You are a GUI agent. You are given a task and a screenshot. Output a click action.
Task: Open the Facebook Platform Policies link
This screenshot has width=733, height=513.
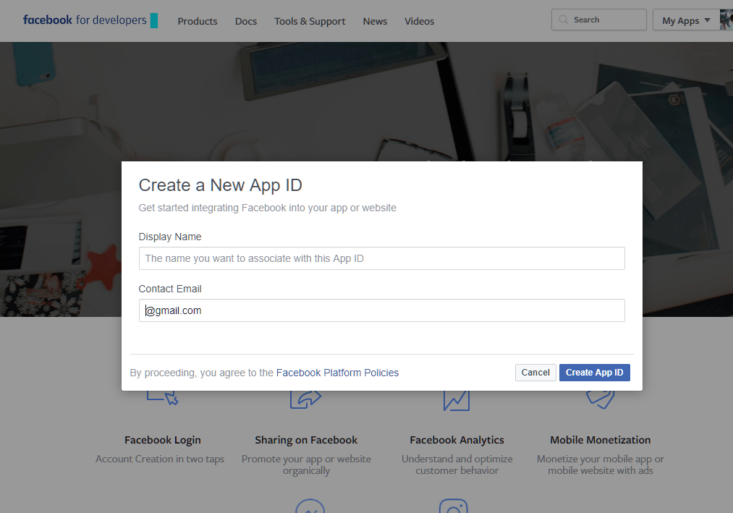pos(337,373)
